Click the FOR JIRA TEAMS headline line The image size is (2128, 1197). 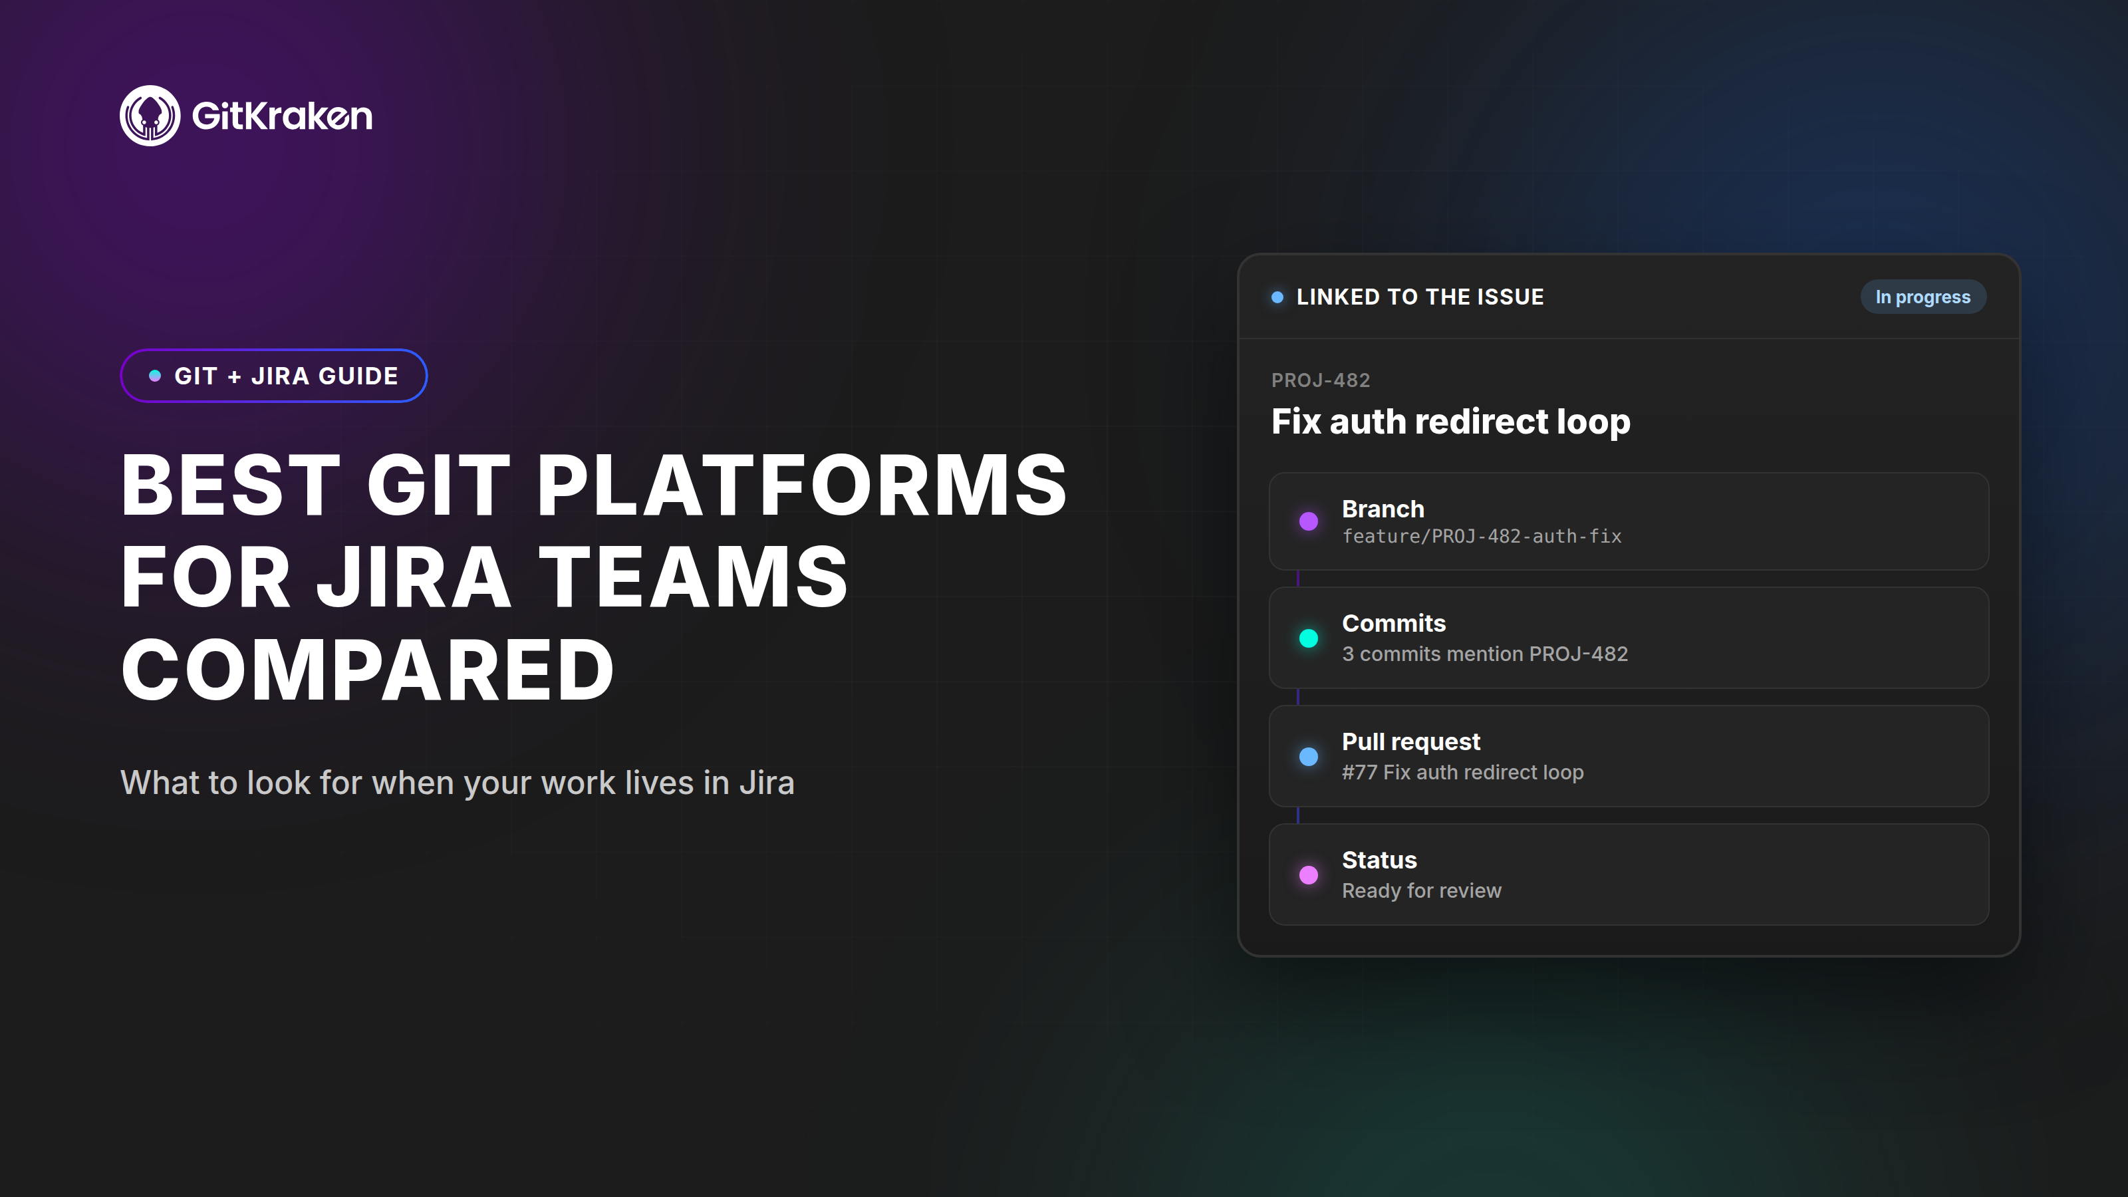tap(484, 577)
